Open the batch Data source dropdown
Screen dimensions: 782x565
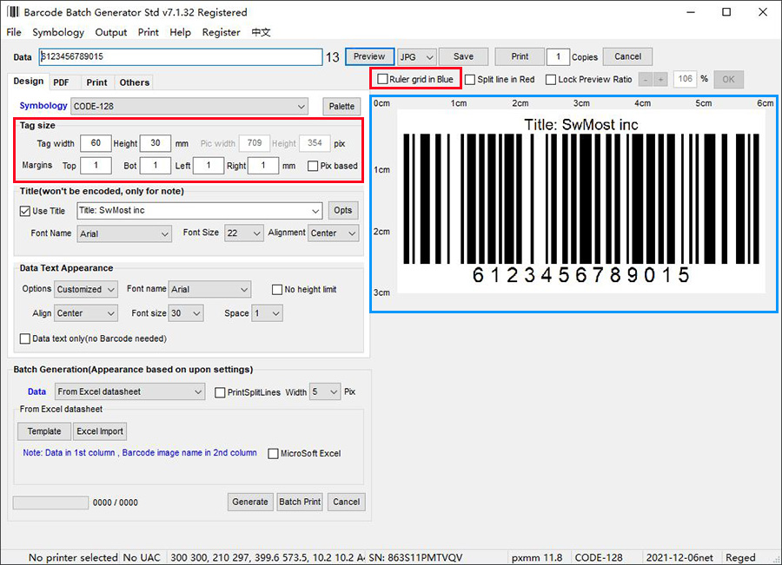pos(129,391)
